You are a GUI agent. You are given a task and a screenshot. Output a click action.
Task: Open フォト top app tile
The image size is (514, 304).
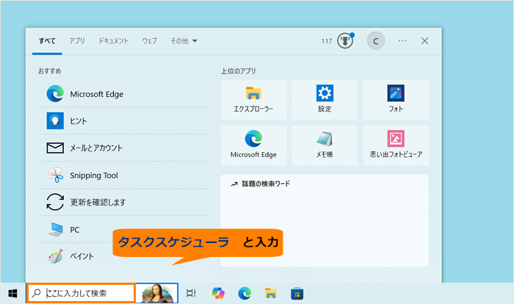[396, 100]
